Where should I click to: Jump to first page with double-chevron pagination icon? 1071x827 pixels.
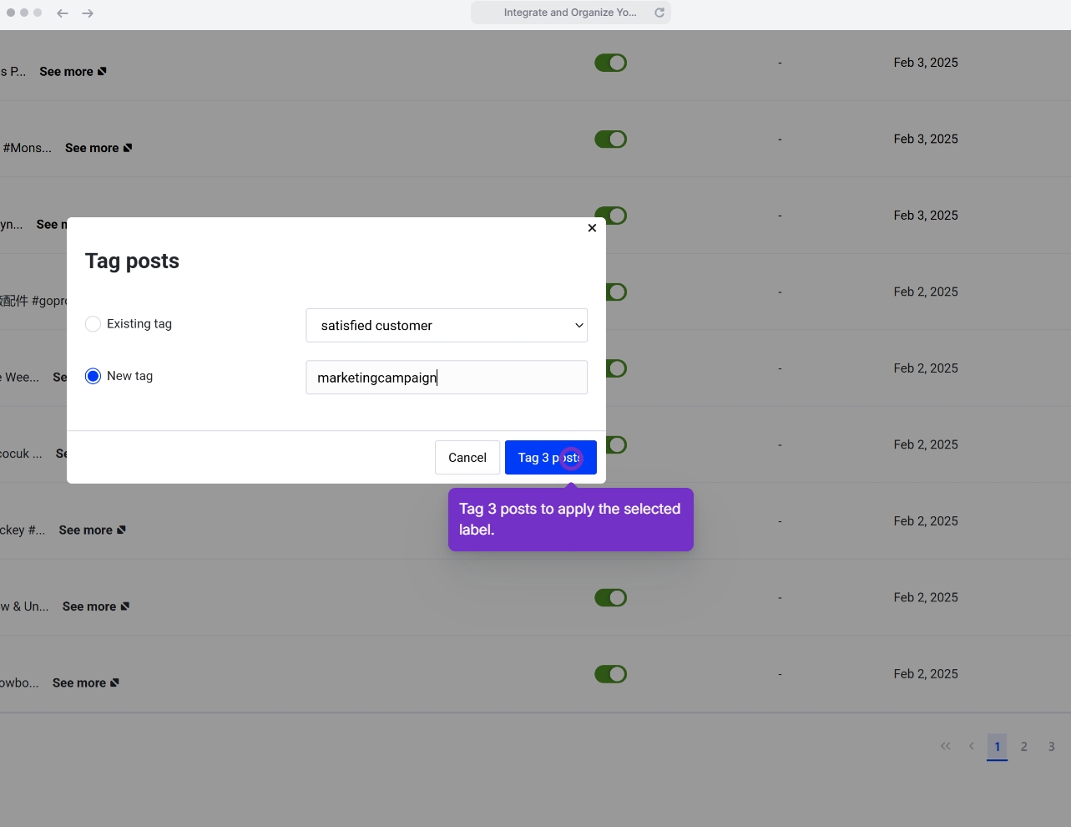click(945, 746)
